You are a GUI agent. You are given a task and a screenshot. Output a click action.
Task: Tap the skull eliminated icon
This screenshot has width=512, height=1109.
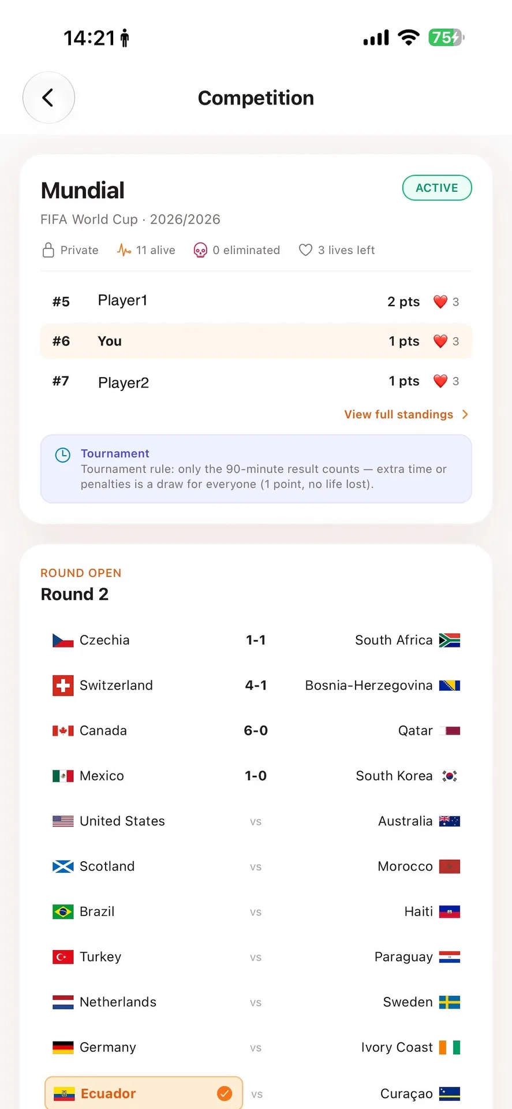200,250
